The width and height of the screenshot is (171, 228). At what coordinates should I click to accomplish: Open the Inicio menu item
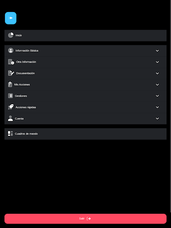point(85,36)
